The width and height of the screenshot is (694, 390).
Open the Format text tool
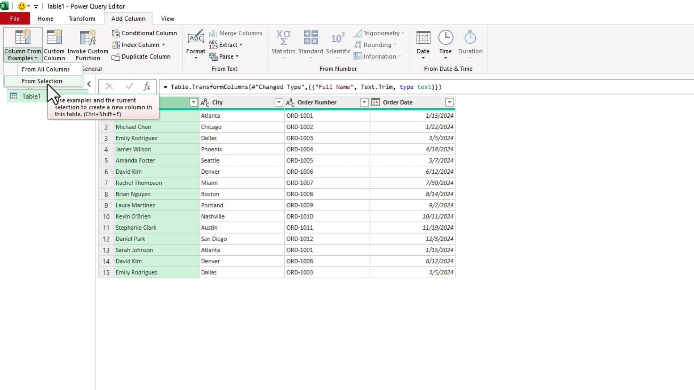click(x=196, y=45)
